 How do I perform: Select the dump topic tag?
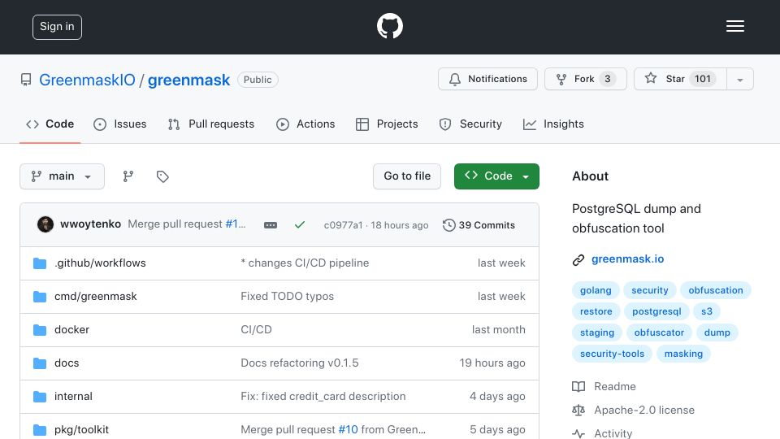click(717, 333)
